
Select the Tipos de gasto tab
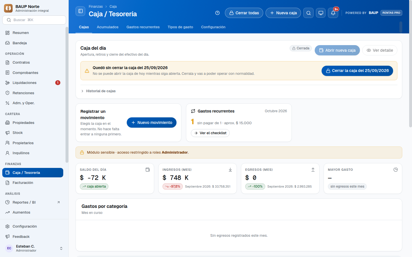[180, 27]
